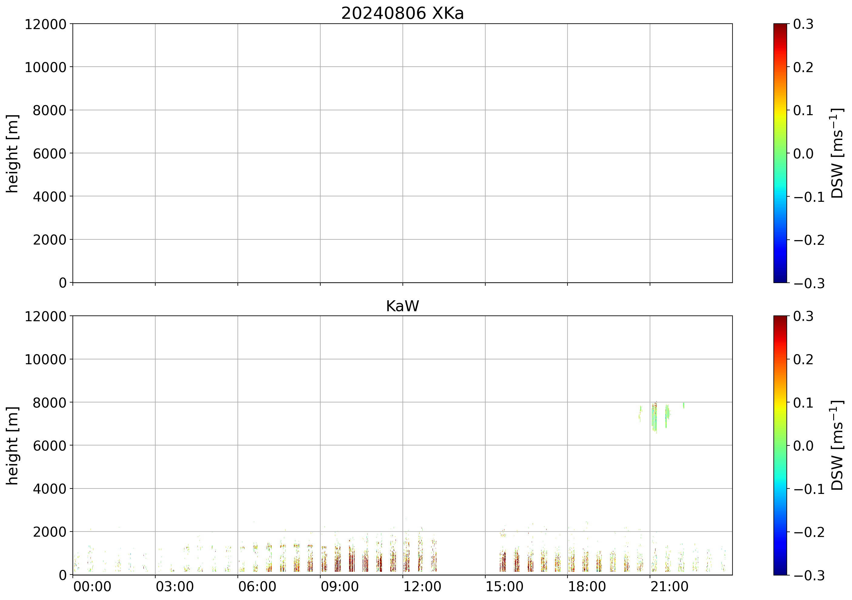Click the '12:00' time axis tick label
The image size is (852, 600).
422,587
